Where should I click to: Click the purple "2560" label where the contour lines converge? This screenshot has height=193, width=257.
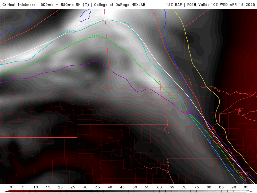pyautogui.click(x=190, y=113)
